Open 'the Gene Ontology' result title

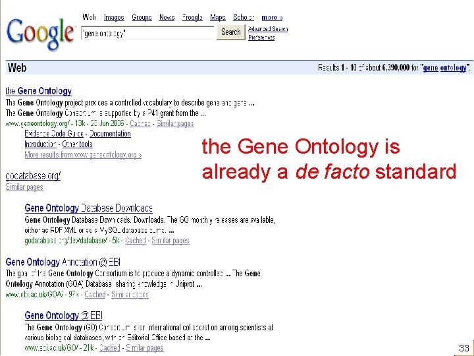point(38,91)
